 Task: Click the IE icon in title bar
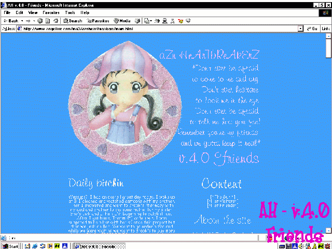pyautogui.click(x=4, y=5)
